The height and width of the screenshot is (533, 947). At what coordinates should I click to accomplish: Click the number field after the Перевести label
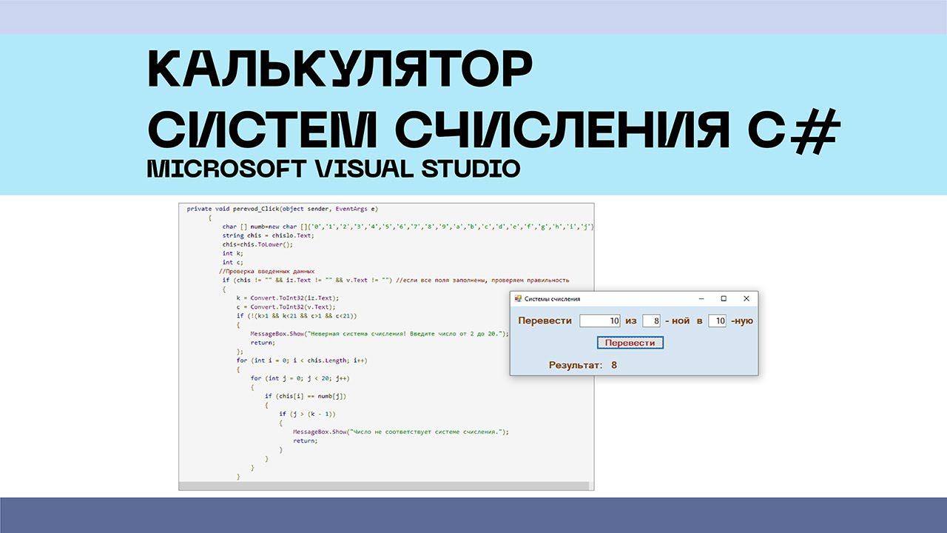pos(600,321)
